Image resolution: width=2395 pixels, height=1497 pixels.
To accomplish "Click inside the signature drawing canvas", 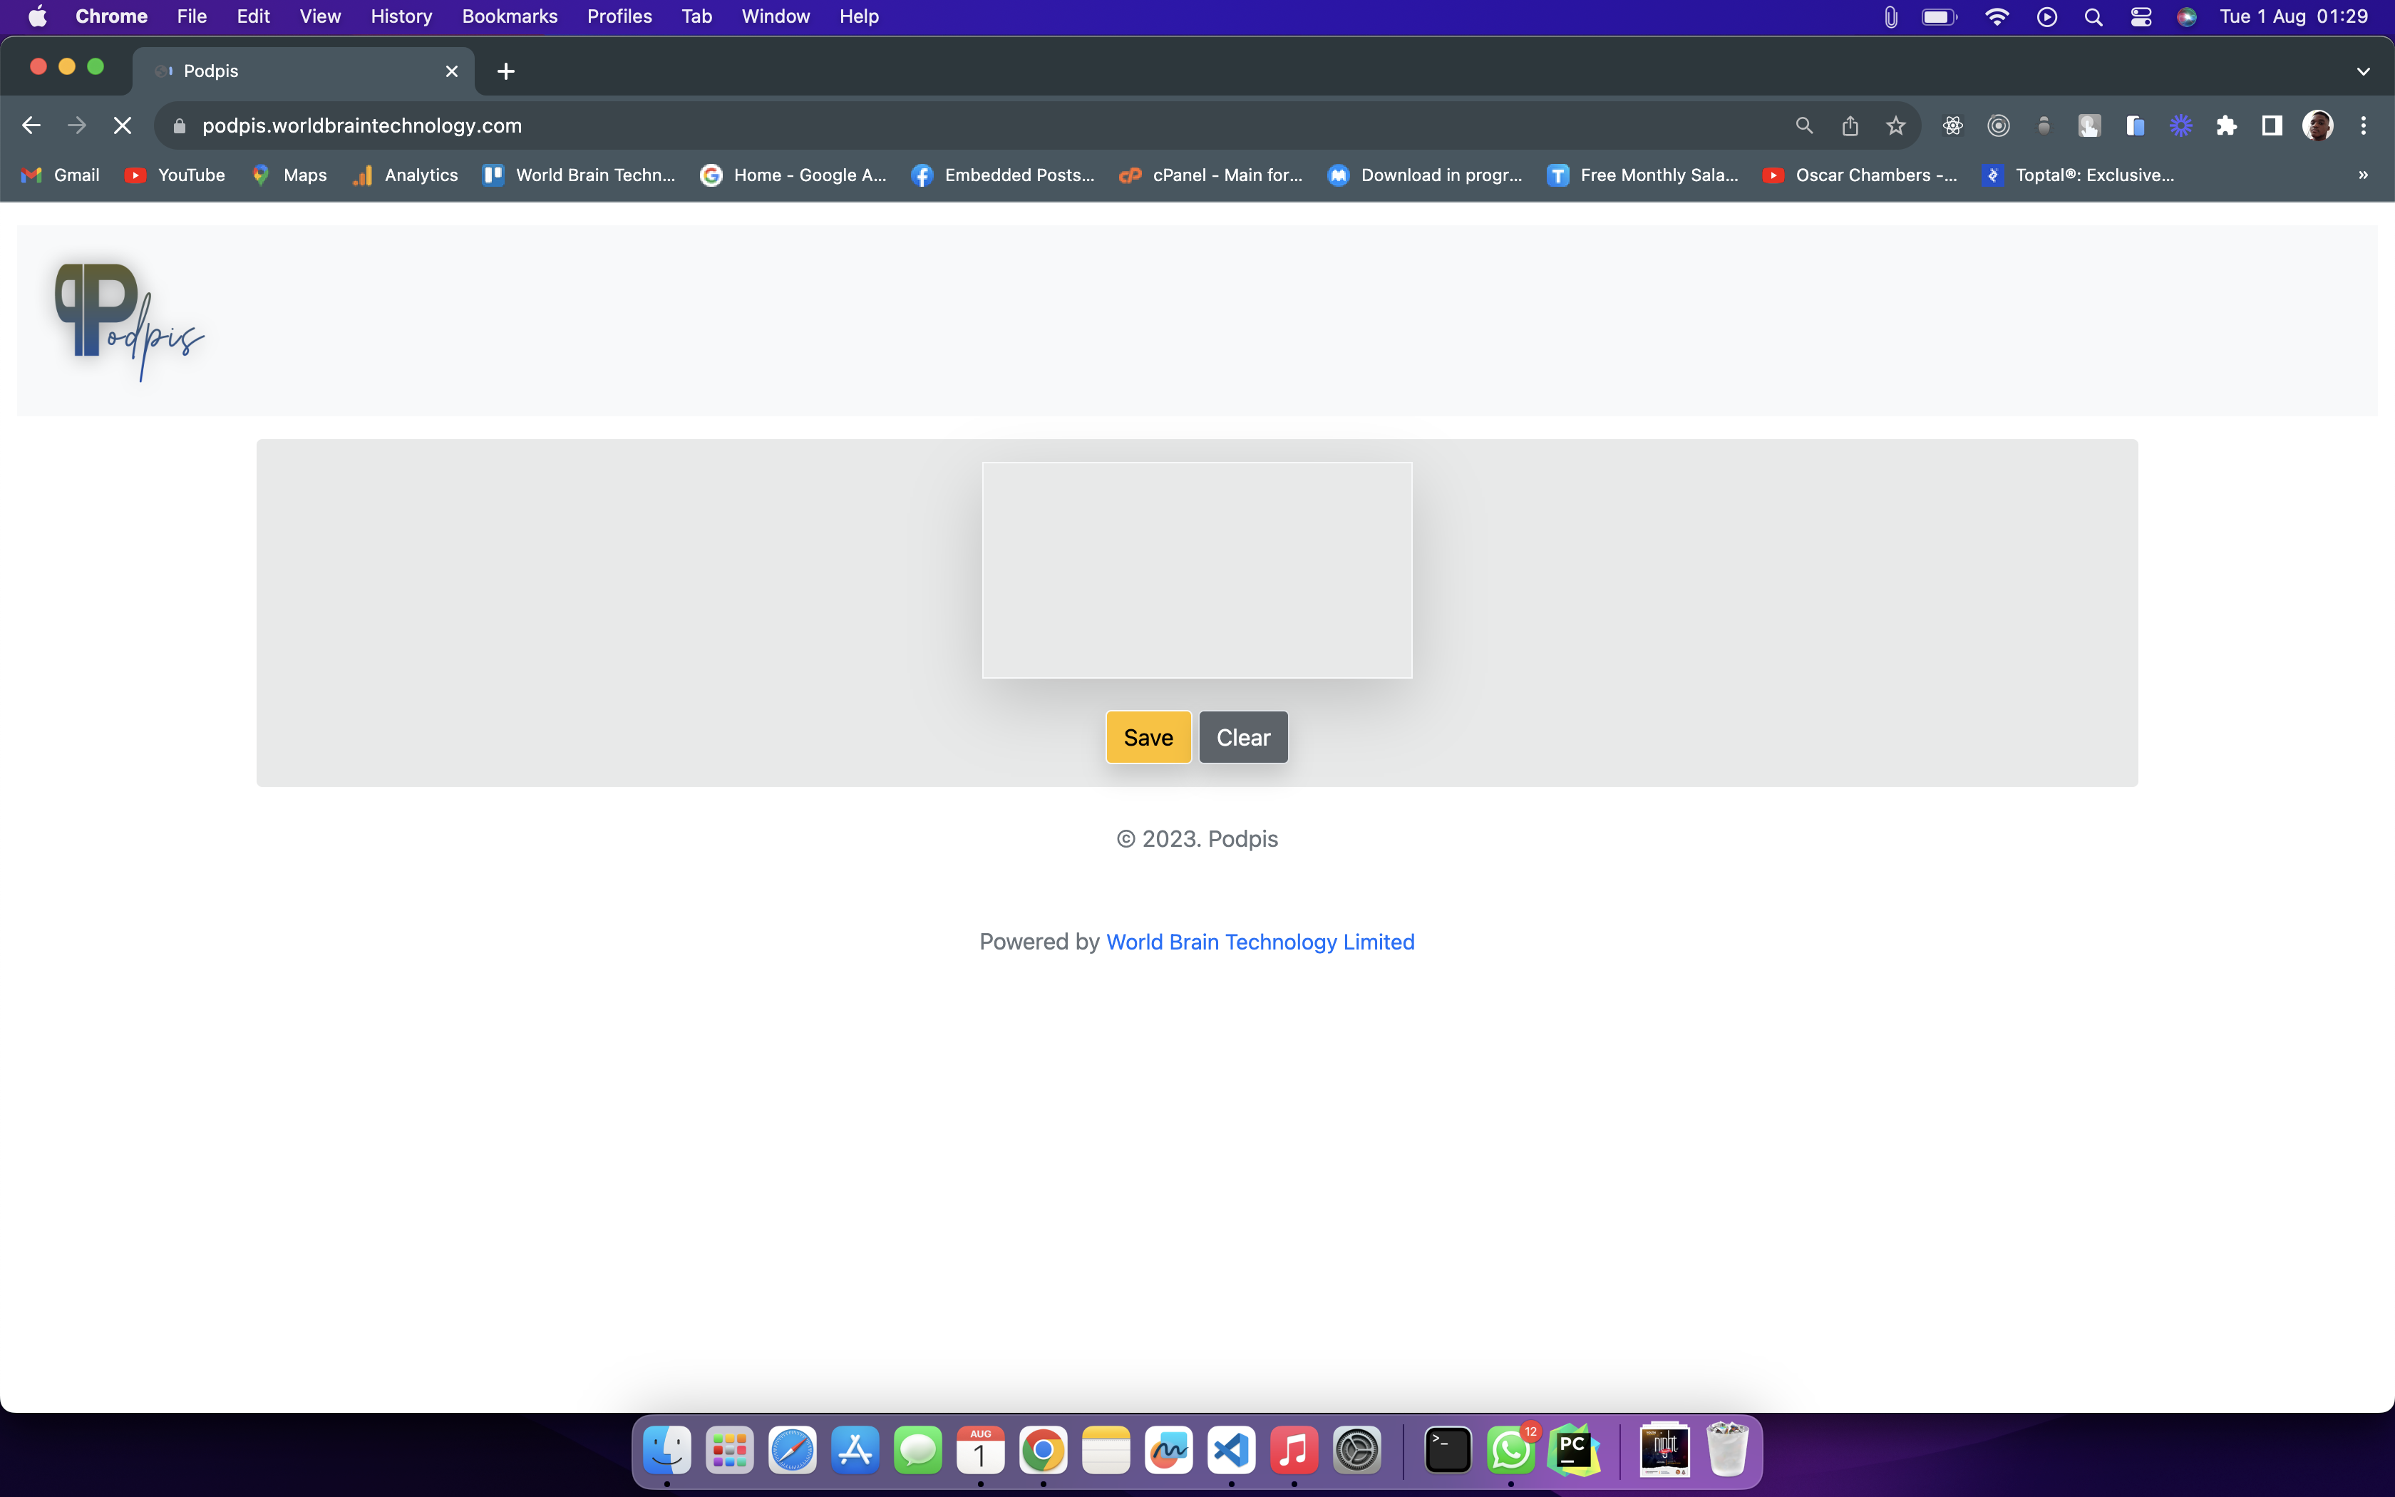I will pos(1197,570).
